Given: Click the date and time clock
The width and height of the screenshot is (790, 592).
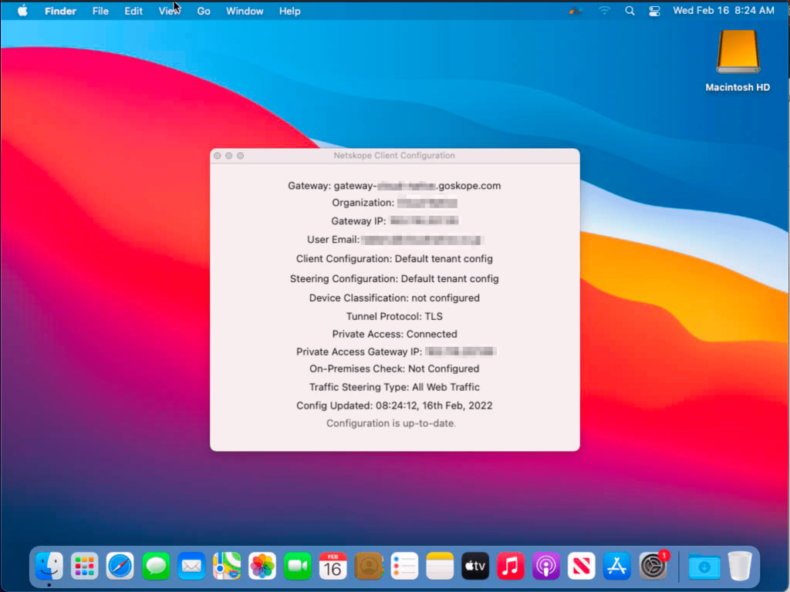Looking at the screenshot, I should (724, 11).
